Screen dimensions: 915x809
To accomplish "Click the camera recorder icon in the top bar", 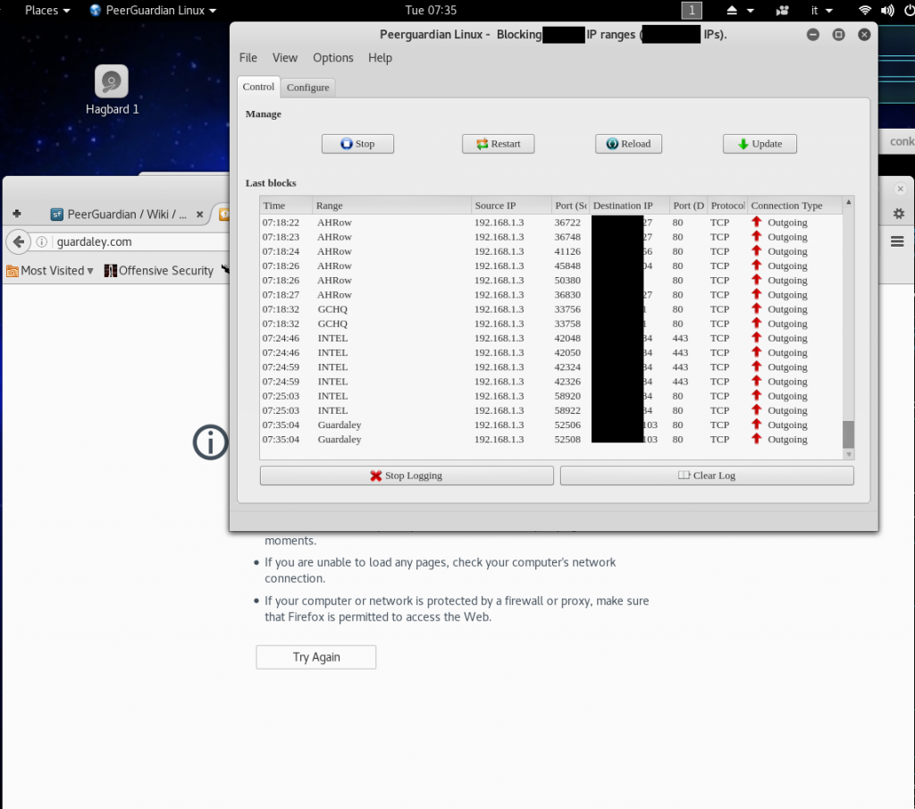I will click(x=782, y=11).
